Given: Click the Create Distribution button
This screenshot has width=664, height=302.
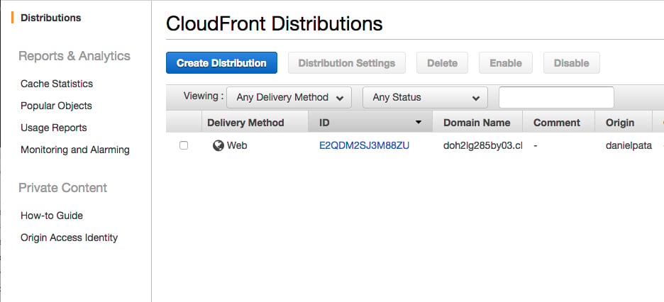Looking at the screenshot, I should click(221, 63).
